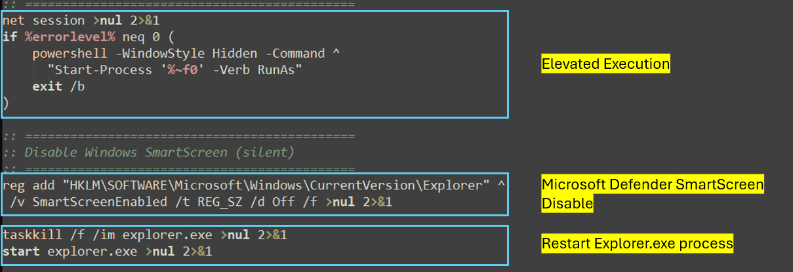The image size is (793, 272).
Task: Click the "Elevated Execution" yellow label
Action: (x=605, y=64)
